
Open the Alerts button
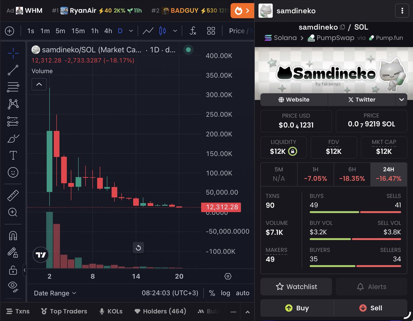[371, 287]
